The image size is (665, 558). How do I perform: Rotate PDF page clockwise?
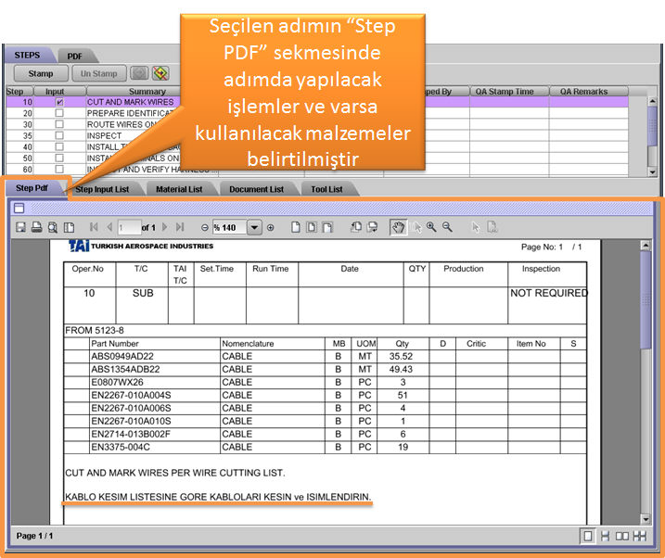click(x=372, y=227)
